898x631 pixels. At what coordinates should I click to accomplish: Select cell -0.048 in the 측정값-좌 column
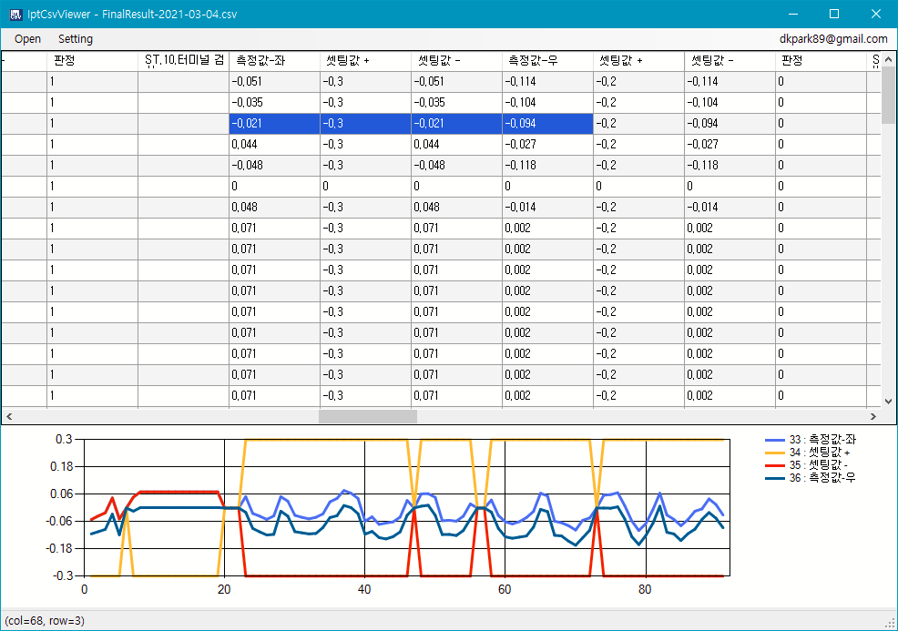pos(274,166)
